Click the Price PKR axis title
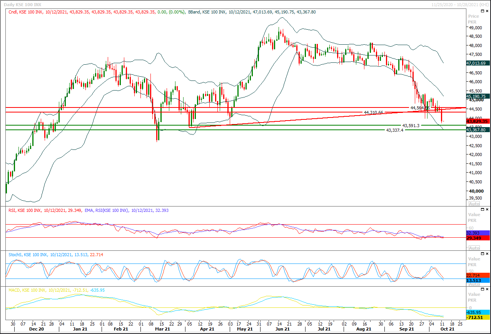Screen dimensions: 491x334 tap(474, 19)
